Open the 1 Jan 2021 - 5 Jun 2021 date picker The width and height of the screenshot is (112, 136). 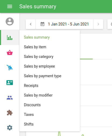click(64, 24)
